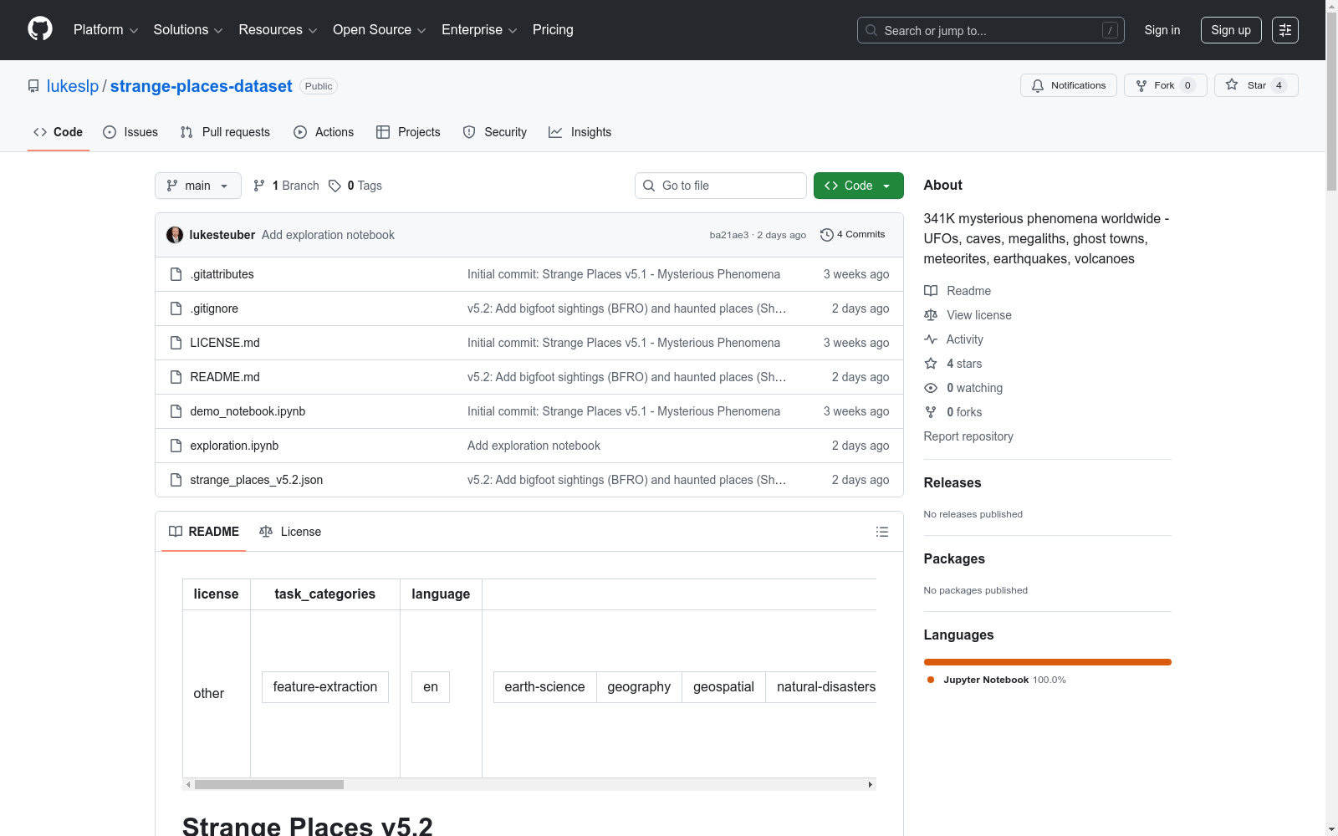Click the repository book icon beside lukeslp
This screenshot has width=1338, height=836.
pyautogui.click(x=33, y=86)
